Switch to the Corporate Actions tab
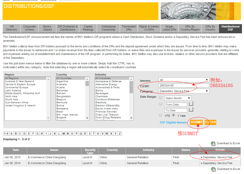Viewport: 244px width, 174px height. click(x=29, y=28)
